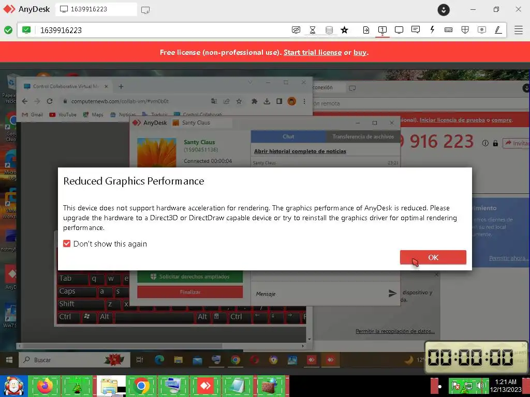
Task: Click the remote Buscar search box
Action: click(x=74, y=360)
